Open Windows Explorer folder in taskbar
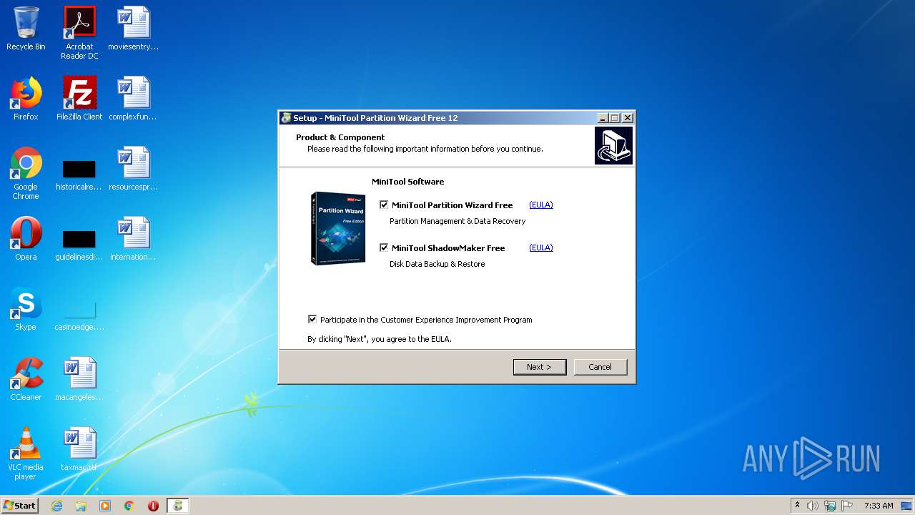This screenshot has width=915, height=515. click(81, 506)
